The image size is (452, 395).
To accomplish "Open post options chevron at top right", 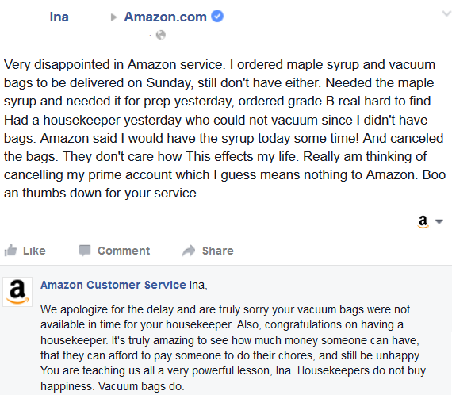I will click(x=446, y=13).
